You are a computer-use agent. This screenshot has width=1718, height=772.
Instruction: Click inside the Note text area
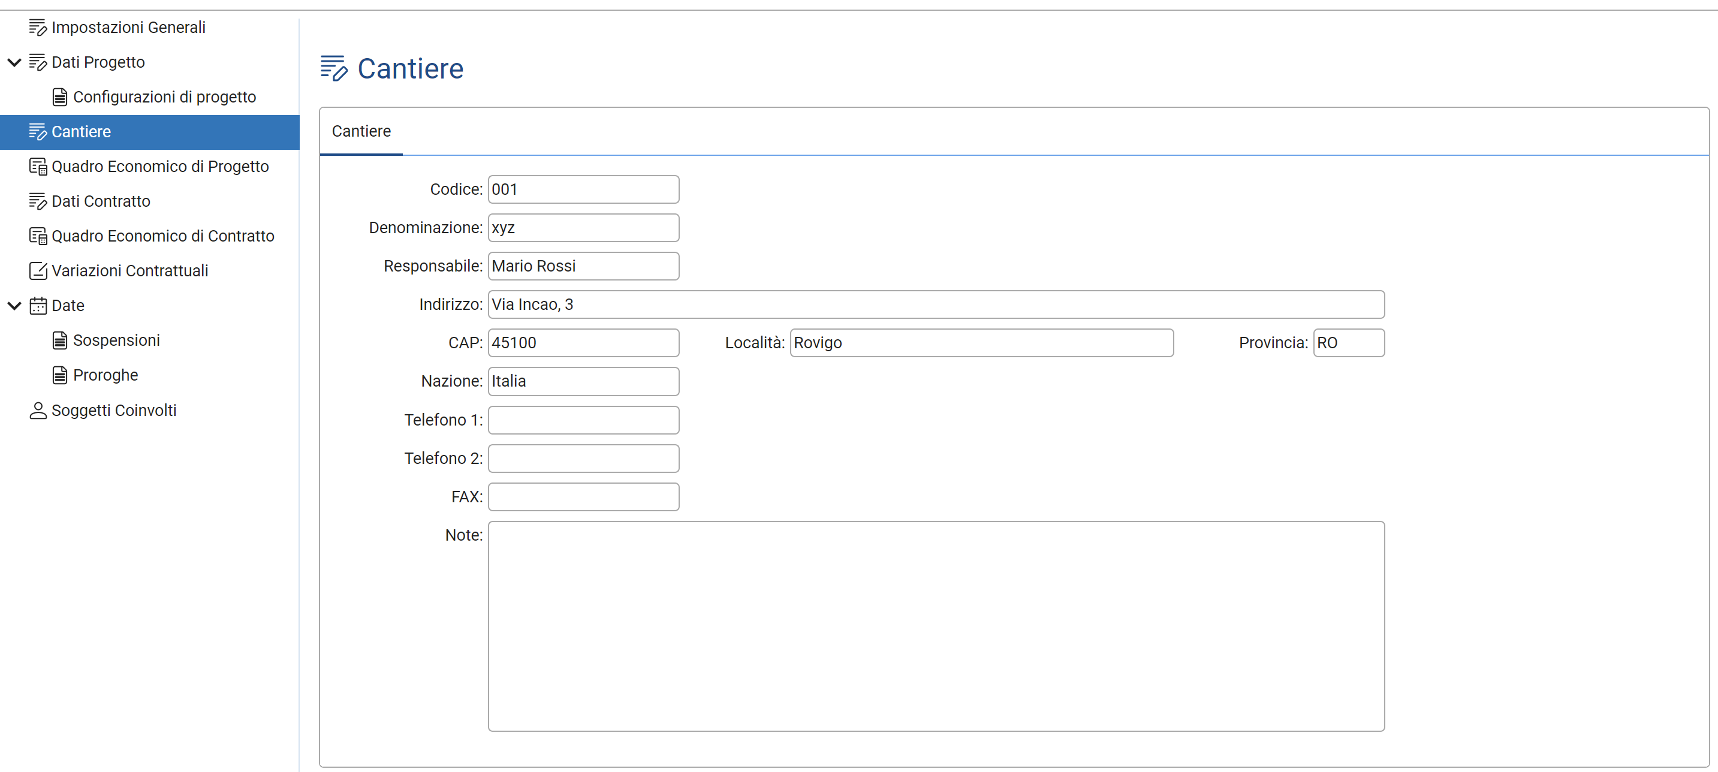pos(936,626)
